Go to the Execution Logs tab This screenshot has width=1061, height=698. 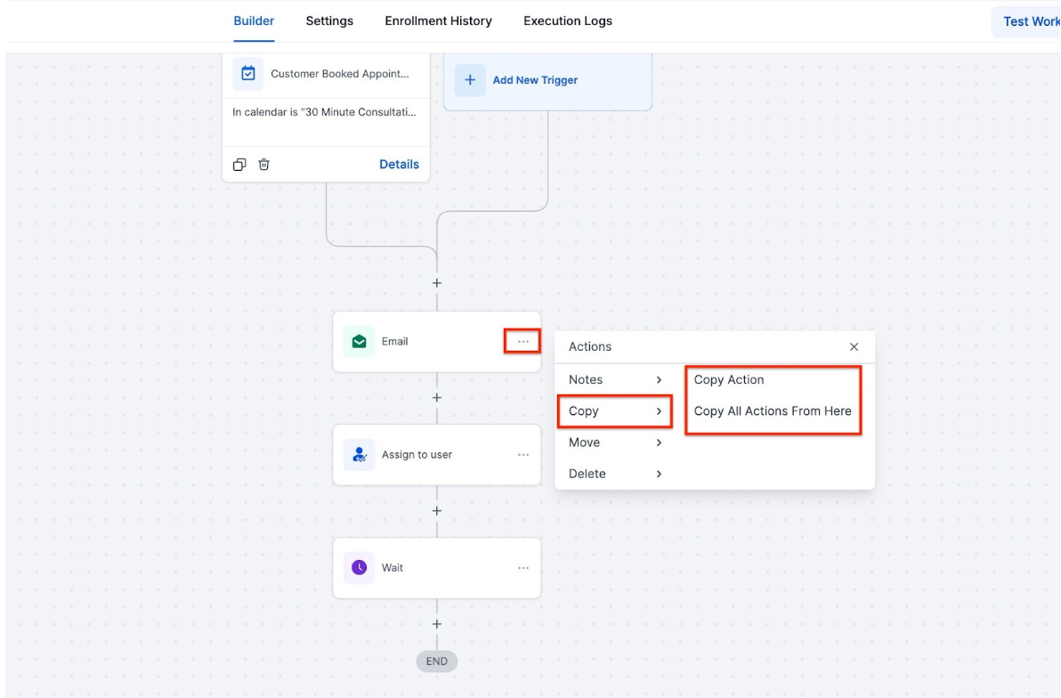point(567,21)
